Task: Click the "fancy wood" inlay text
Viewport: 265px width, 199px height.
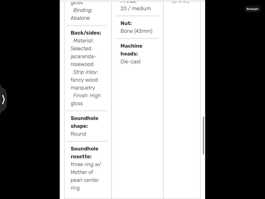Action: (x=84, y=80)
